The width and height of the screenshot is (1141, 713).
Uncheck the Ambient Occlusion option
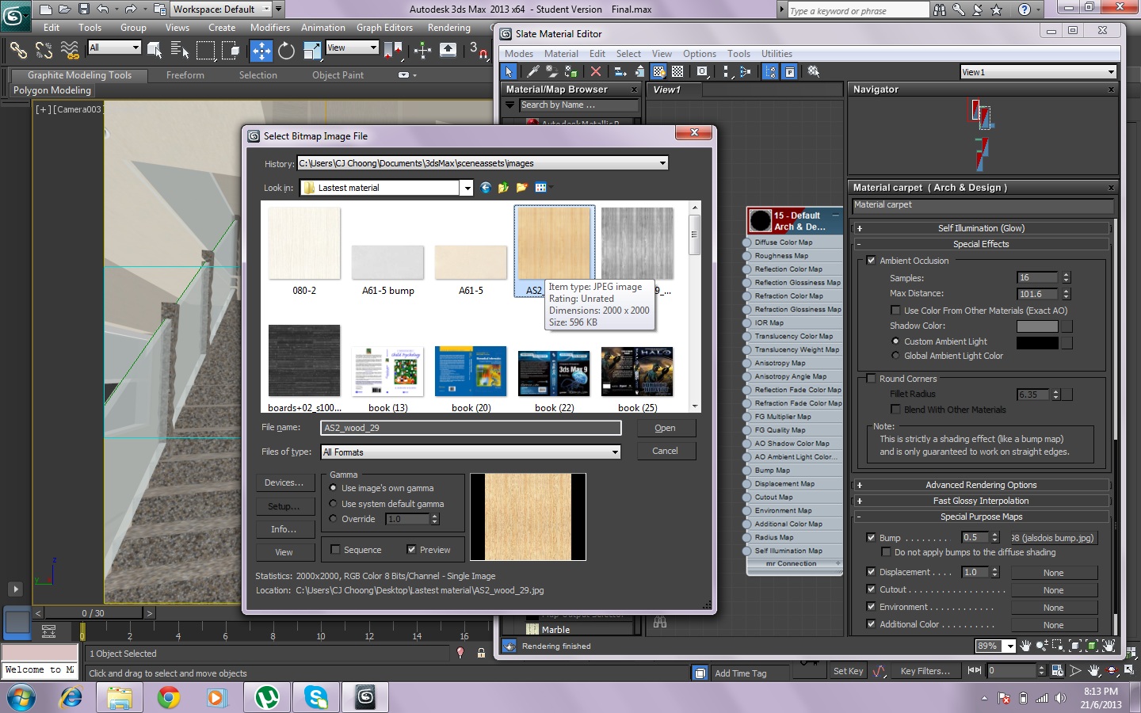click(x=871, y=261)
